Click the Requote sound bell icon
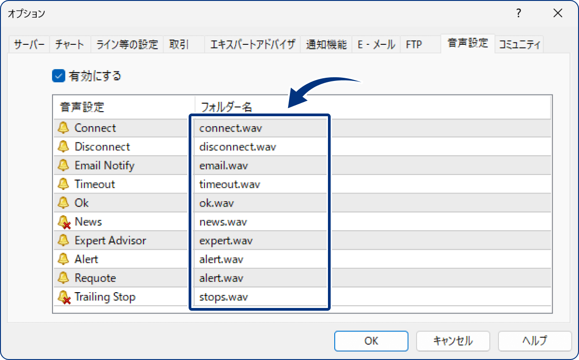The image size is (579, 360). (63, 278)
